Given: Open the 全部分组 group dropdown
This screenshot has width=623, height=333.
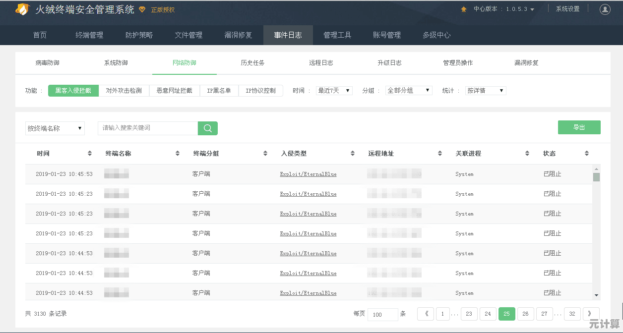Looking at the screenshot, I should [x=409, y=91].
